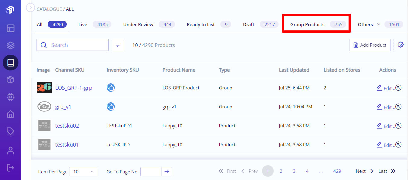Open the price tag icon in sidebar
The width and height of the screenshot is (408, 180).
tap(11, 131)
